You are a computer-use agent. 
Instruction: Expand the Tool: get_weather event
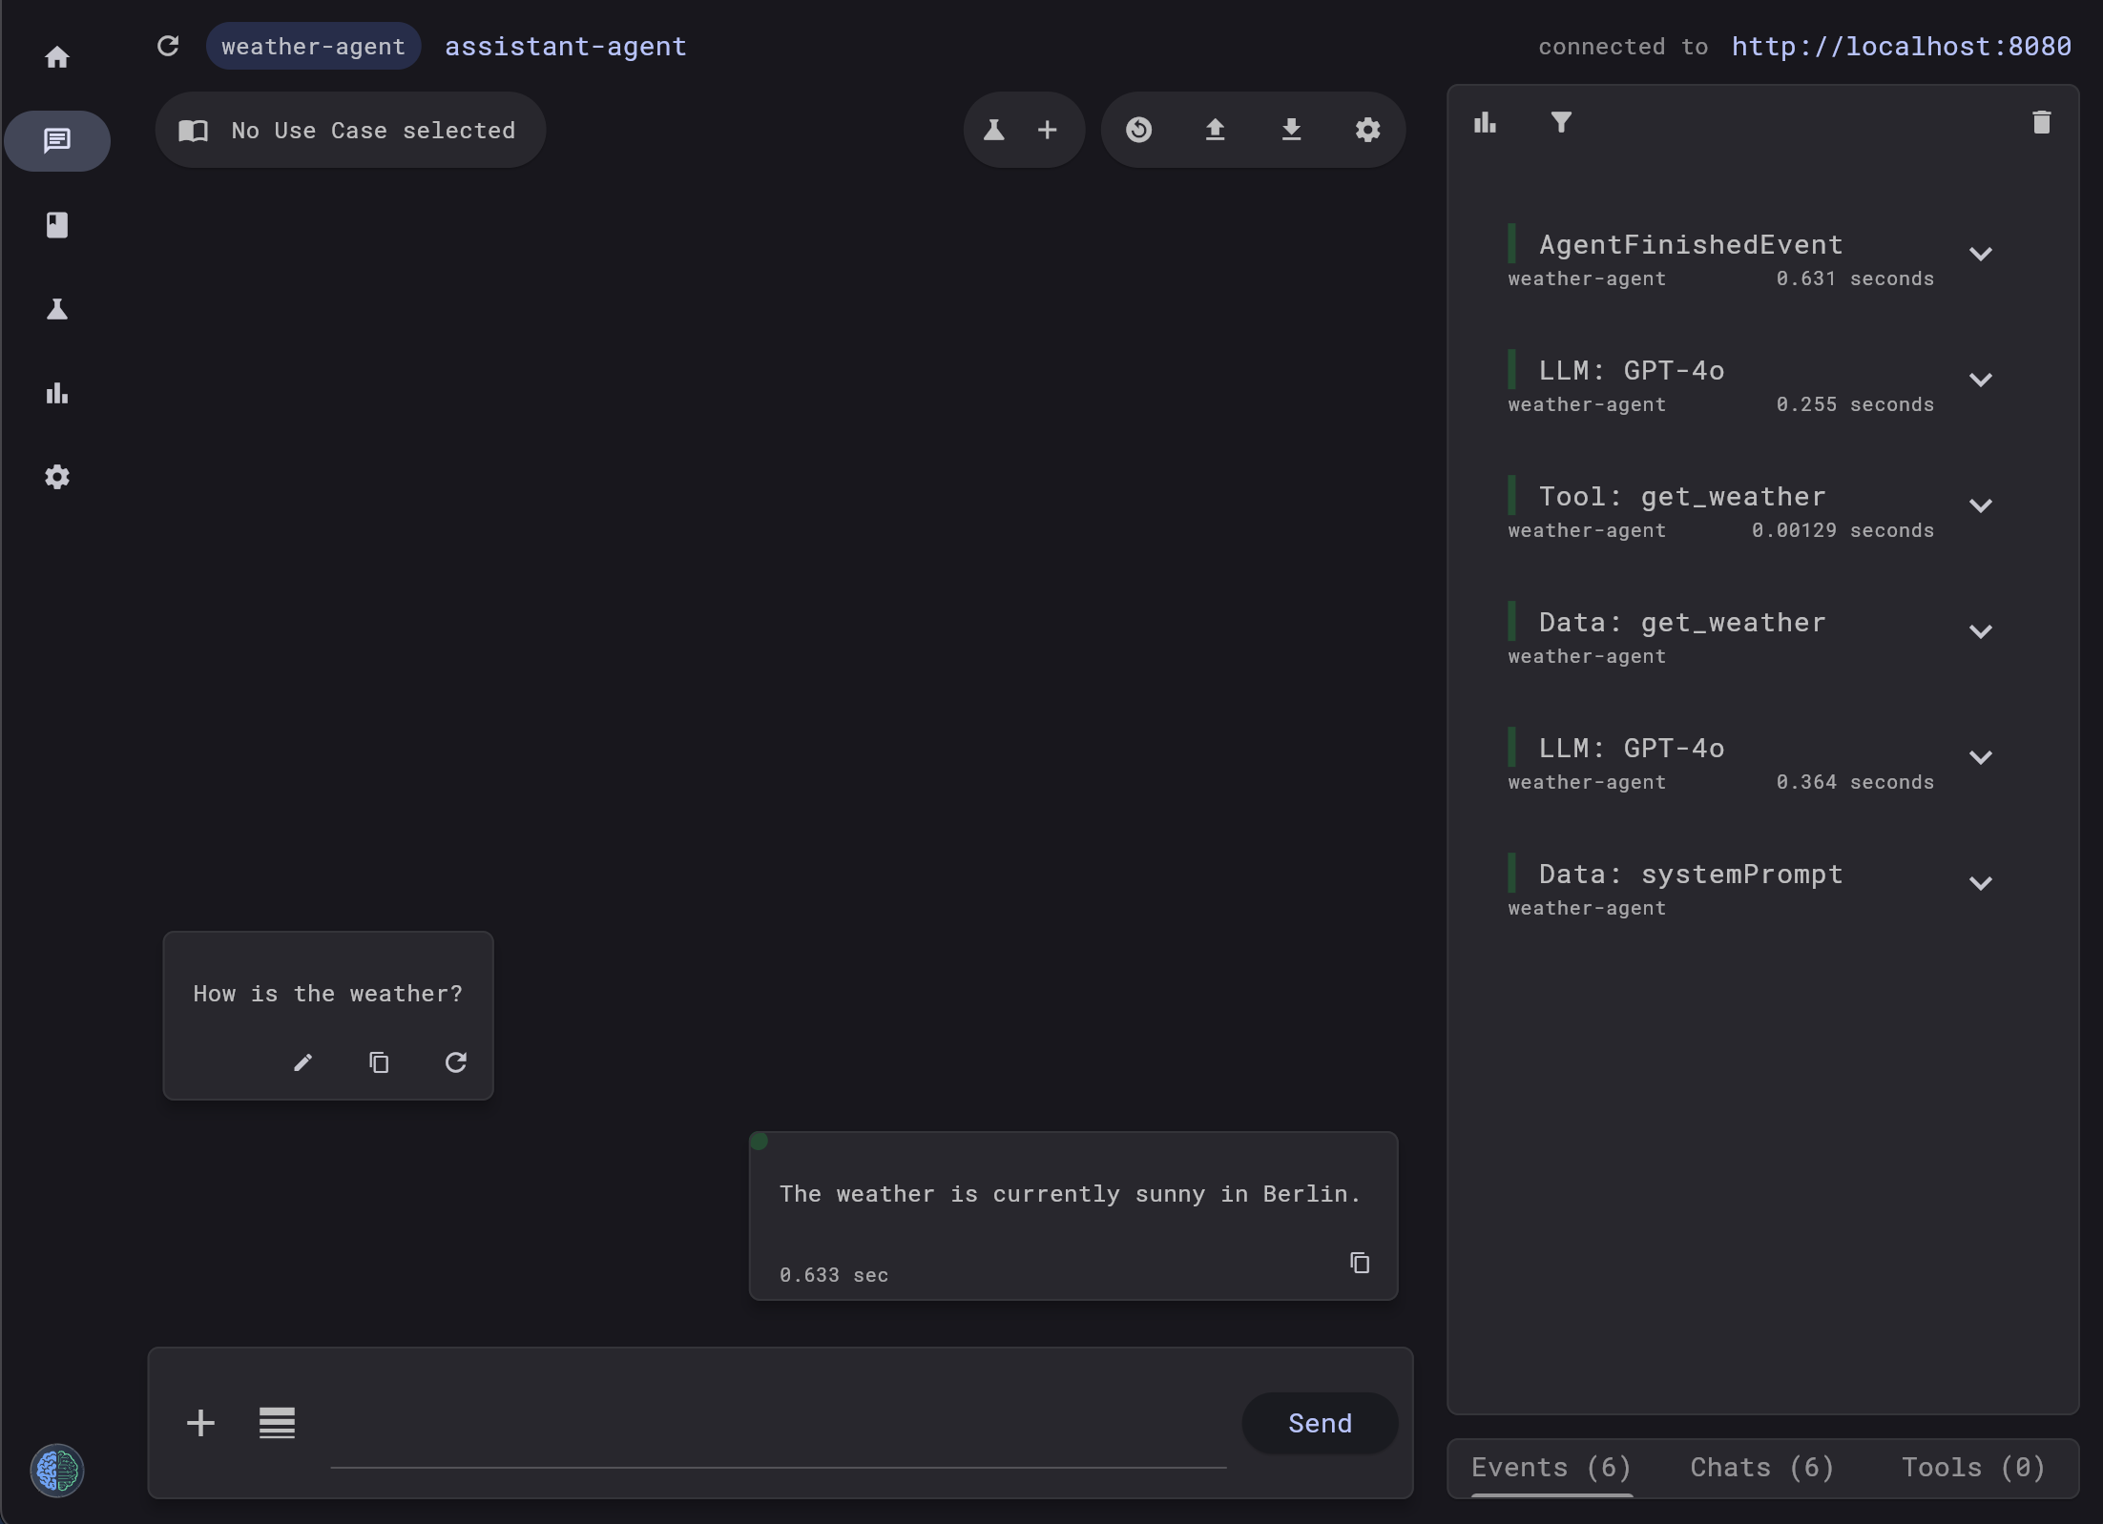[x=1981, y=505]
